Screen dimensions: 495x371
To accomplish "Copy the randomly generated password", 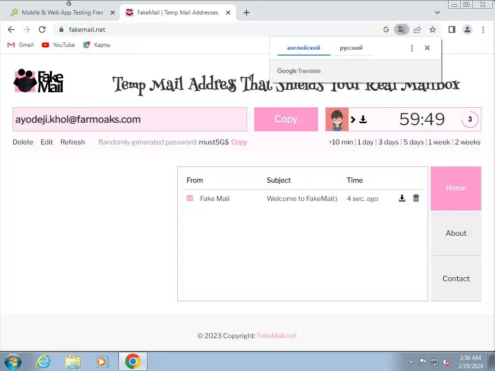I will [239, 142].
